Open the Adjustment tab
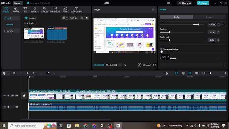229x129 pixels. 77,10
